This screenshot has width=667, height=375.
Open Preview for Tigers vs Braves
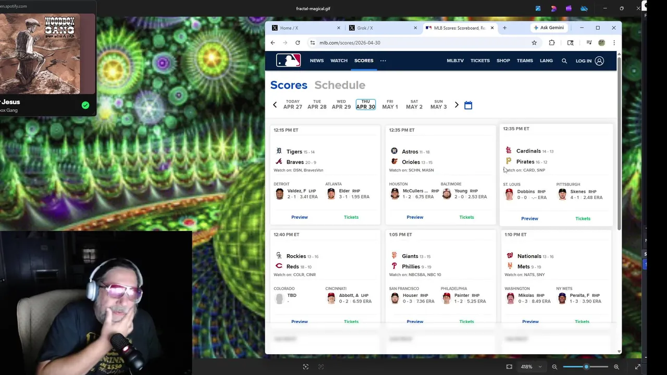(299, 217)
